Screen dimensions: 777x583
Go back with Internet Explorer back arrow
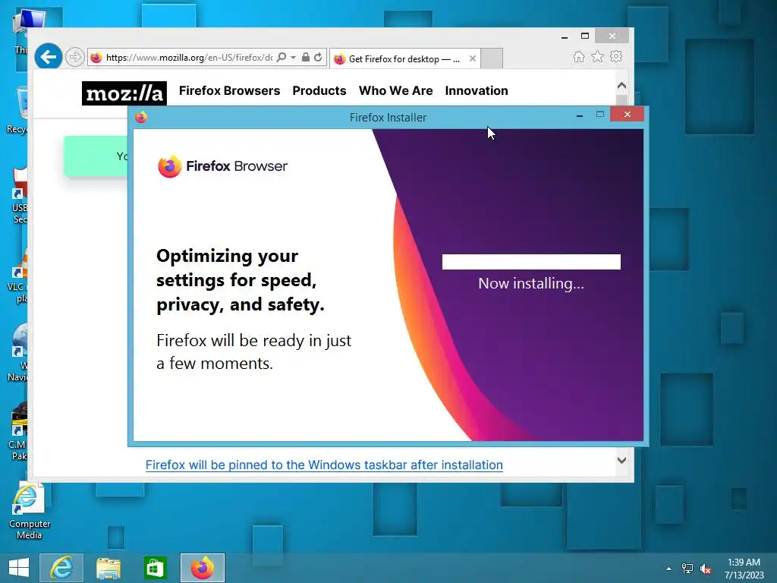[48, 57]
